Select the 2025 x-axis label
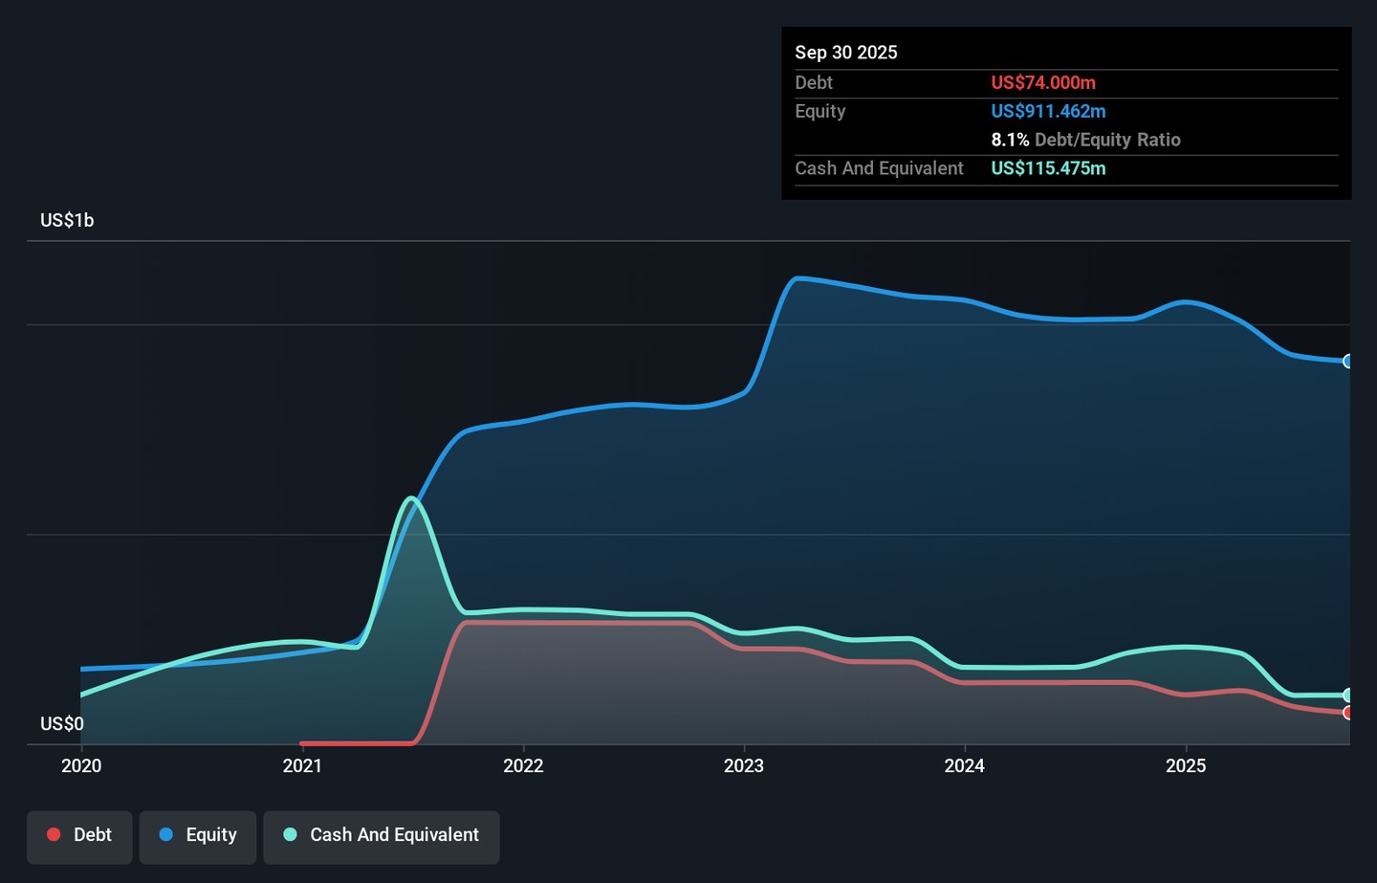Viewport: 1377px width, 883px height. coord(1186,765)
